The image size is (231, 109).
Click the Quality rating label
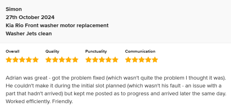coord(52,51)
